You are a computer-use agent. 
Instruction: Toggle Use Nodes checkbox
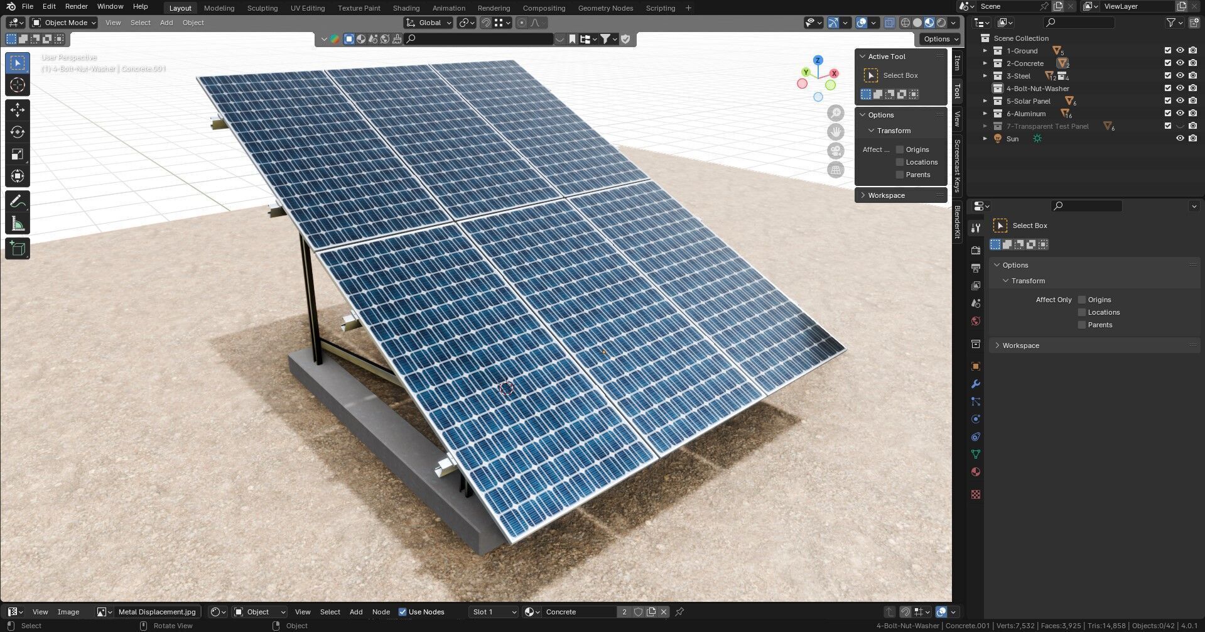[403, 612]
